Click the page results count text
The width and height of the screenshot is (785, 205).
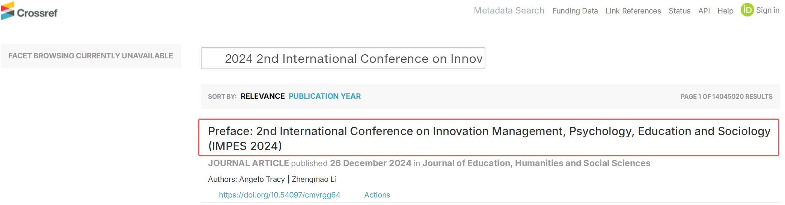click(x=726, y=97)
